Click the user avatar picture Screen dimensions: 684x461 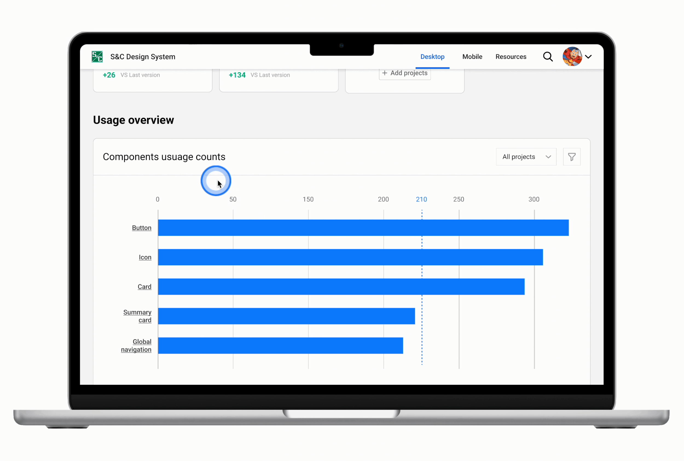[x=572, y=56]
